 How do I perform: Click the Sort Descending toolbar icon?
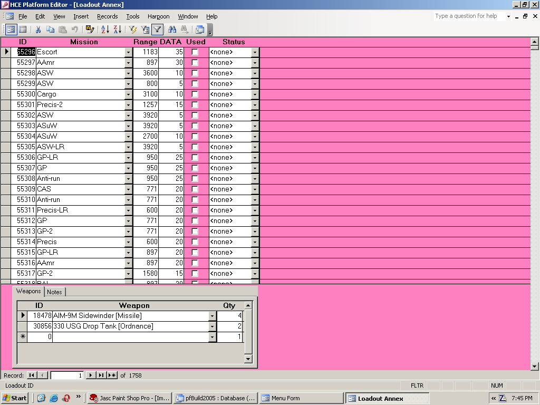(117, 30)
